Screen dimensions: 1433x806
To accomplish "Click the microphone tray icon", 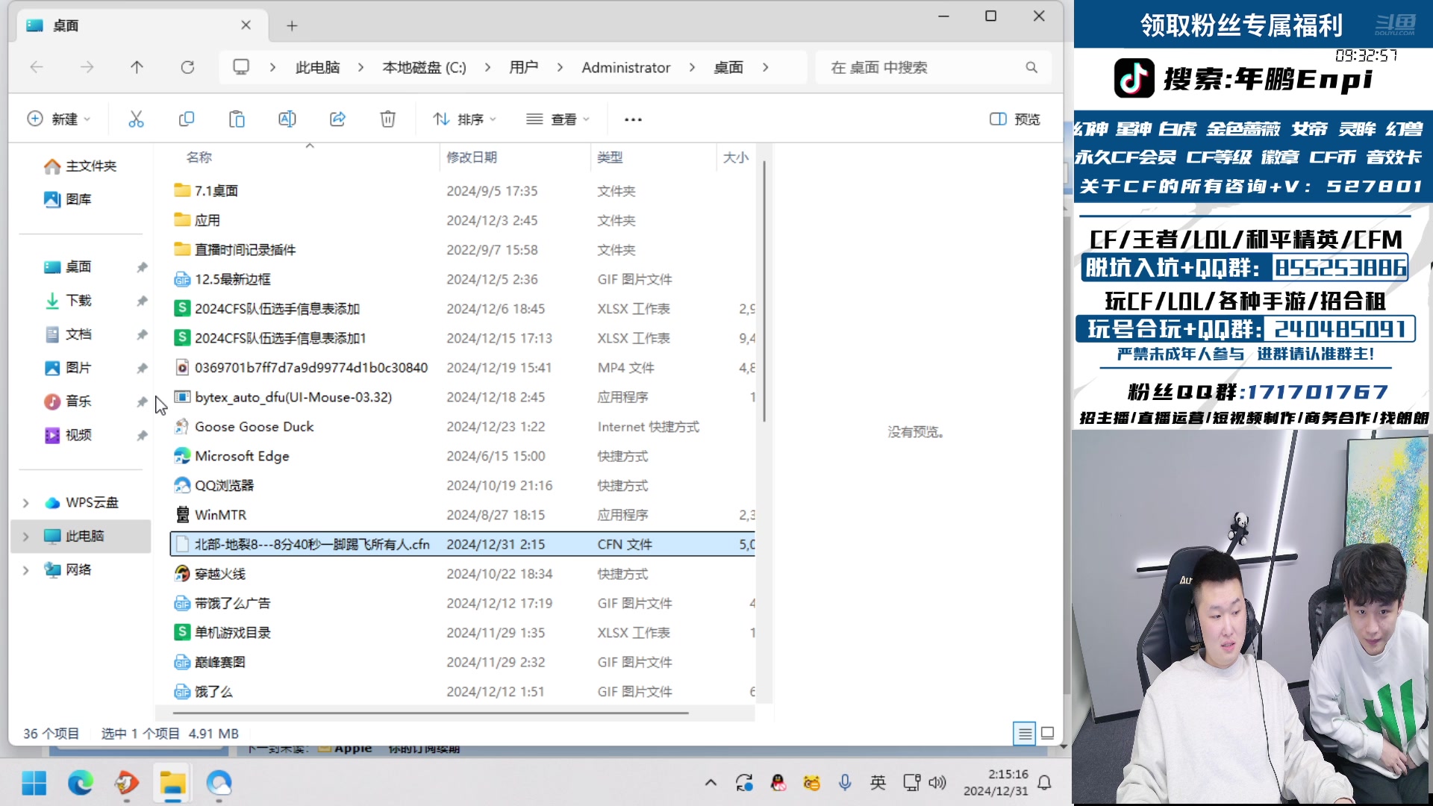I will (x=845, y=782).
